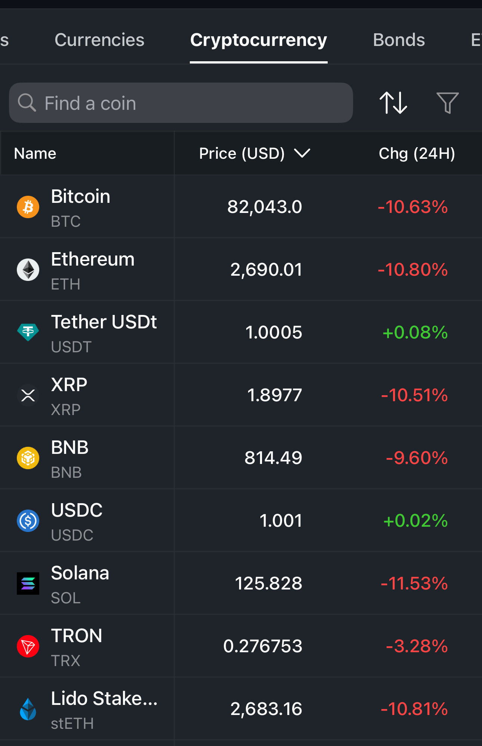Select the Cryptocurrency tab
Screen dimensions: 482x746
click(259, 40)
